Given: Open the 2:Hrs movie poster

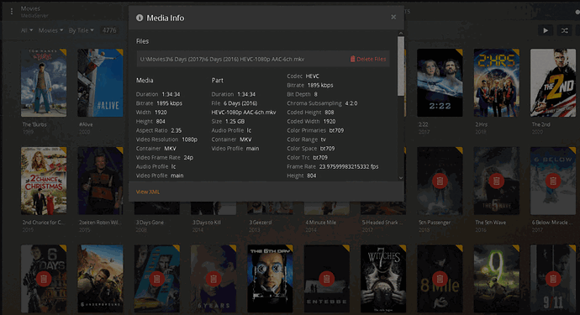Looking at the screenshot, I should (x=497, y=83).
